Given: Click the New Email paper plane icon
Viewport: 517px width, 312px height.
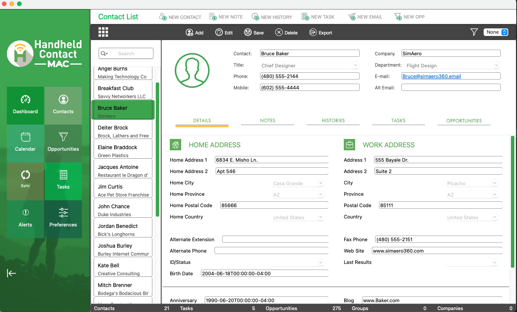Looking at the screenshot, I should pos(352,17).
